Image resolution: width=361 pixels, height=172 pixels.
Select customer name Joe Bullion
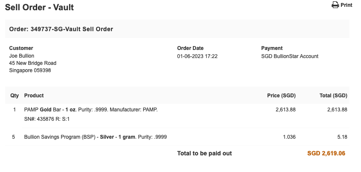pyautogui.click(x=22, y=56)
